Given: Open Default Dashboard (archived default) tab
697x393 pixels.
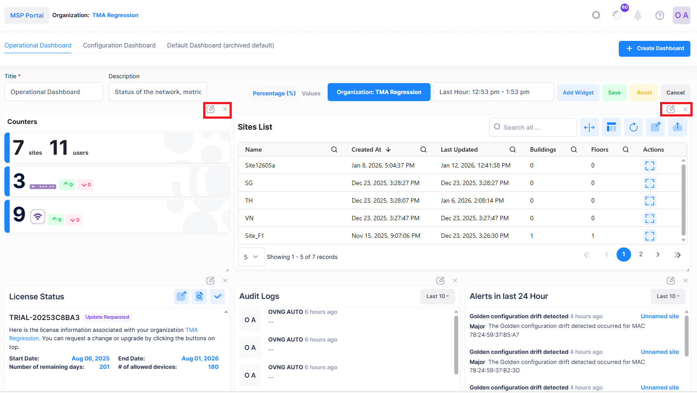Looking at the screenshot, I should pyautogui.click(x=220, y=45).
